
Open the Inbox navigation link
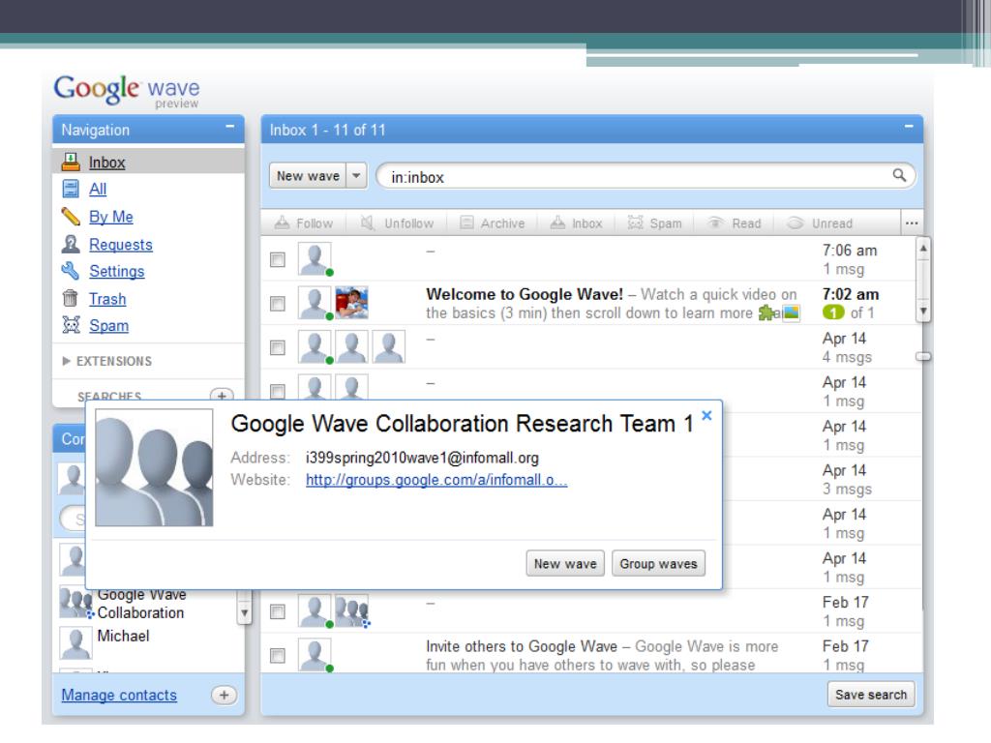pos(106,163)
